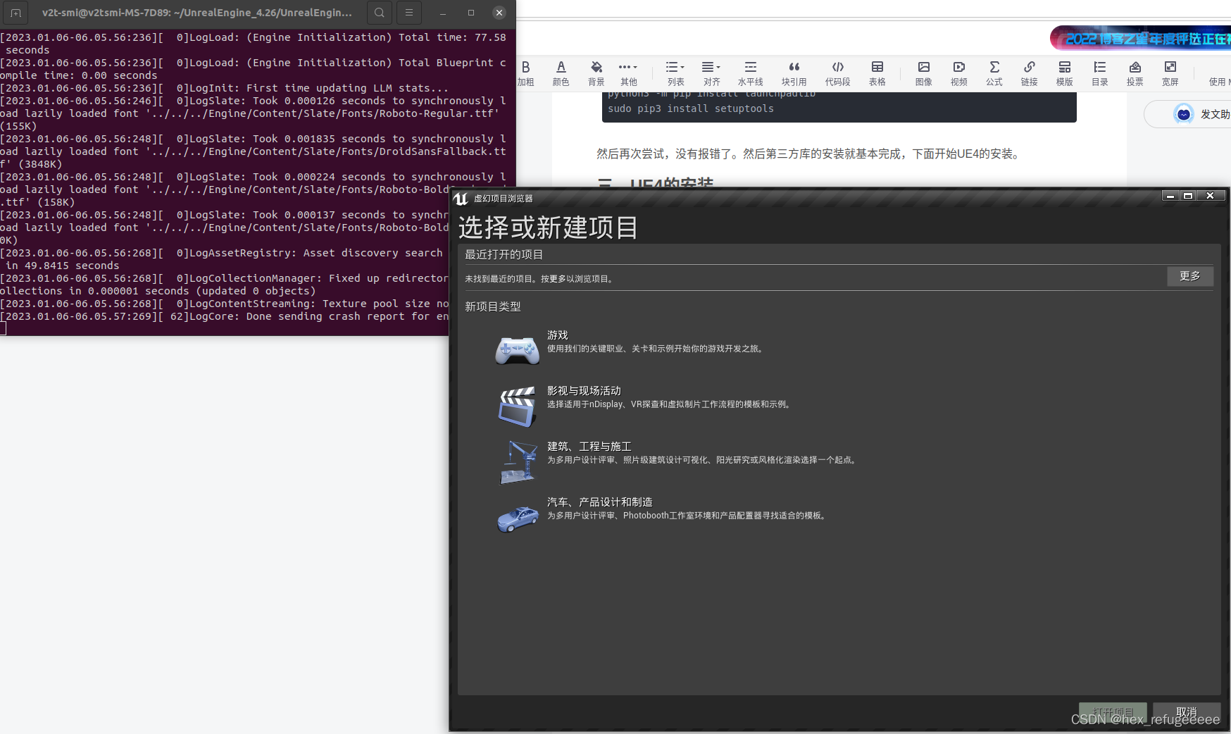Insert a video with the 视频 tool

point(958,73)
